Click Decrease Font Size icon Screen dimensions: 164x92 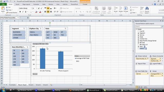(42, 8)
